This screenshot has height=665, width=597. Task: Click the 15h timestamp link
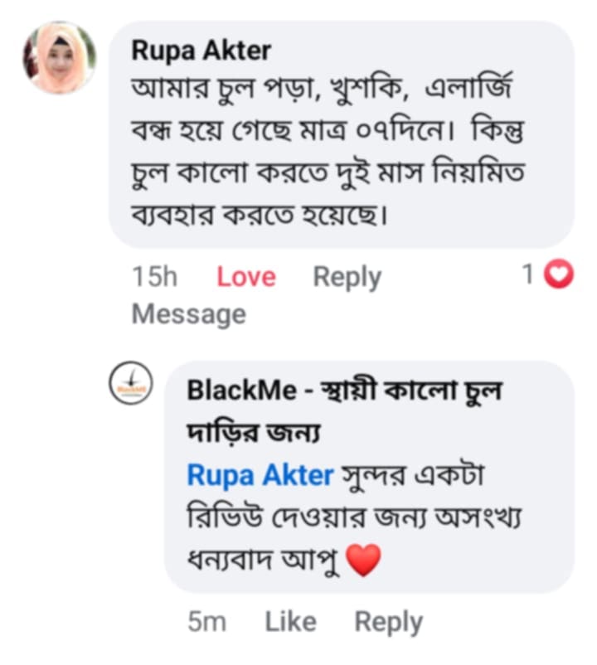(x=155, y=276)
